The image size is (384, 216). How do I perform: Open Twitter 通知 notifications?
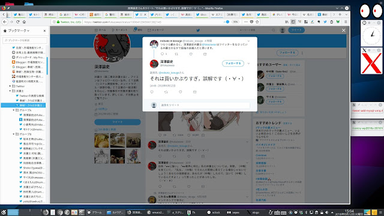137,30
